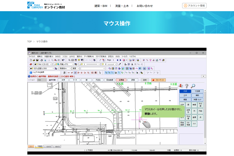The height and width of the screenshot is (156, 234).
Task: Click the magnifying glass search icon
Action: click(193, 86)
